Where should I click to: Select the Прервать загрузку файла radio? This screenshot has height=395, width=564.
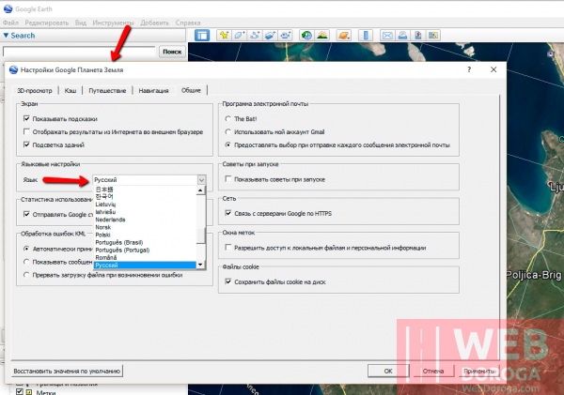pyautogui.click(x=26, y=275)
